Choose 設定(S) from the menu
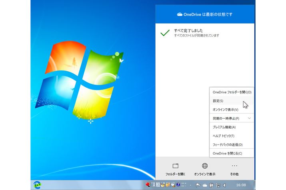Viewport: 286px width, 190px height. click(232, 101)
